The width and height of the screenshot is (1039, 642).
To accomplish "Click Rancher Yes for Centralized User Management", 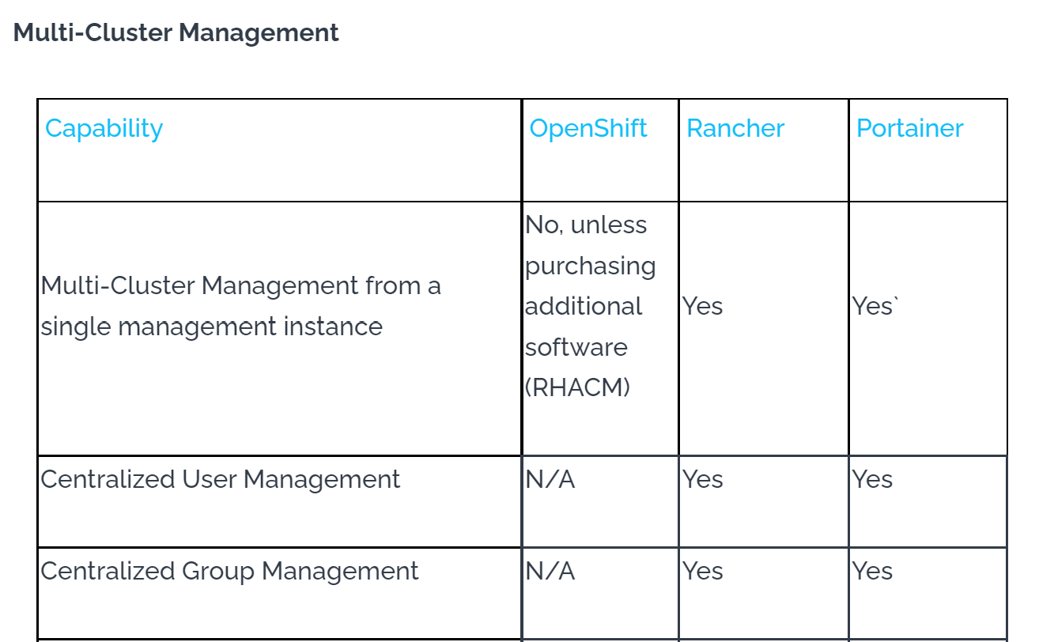I will click(703, 480).
